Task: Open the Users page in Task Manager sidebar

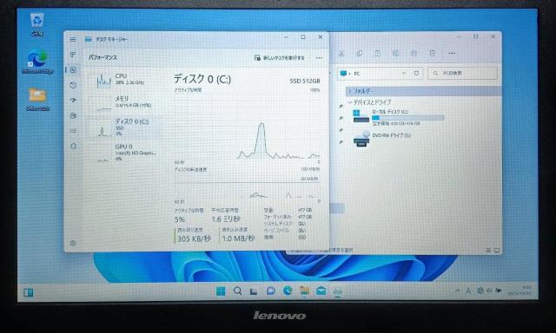Action: pos(73,115)
